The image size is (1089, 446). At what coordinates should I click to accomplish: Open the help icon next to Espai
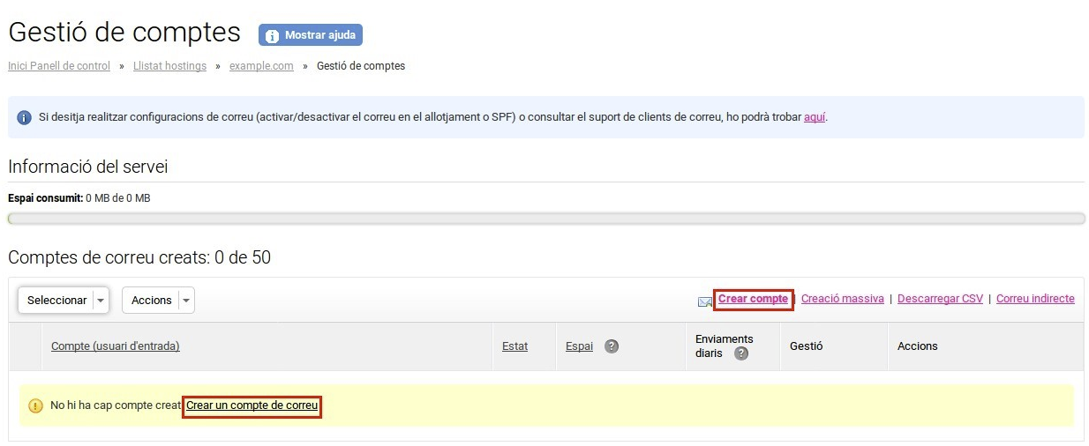click(612, 346)
